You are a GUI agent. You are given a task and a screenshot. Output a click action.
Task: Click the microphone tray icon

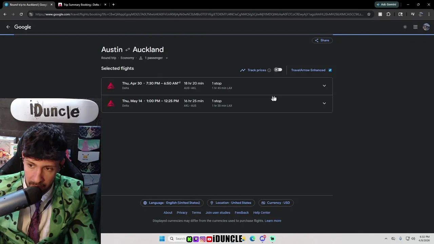400,239
